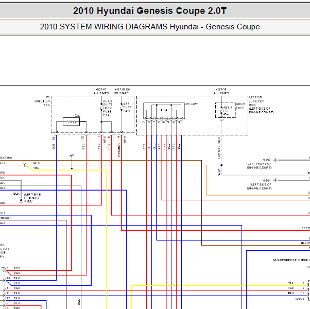Click the vertical 'BLU 15' wire label

[x=54, y=143]
